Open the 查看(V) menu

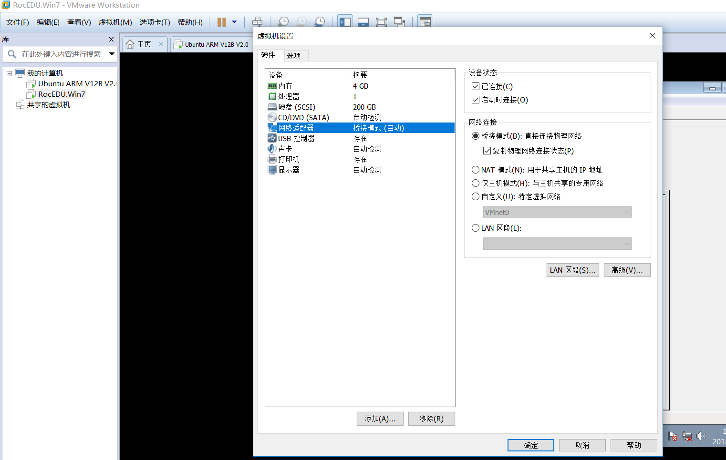(79, 22)
